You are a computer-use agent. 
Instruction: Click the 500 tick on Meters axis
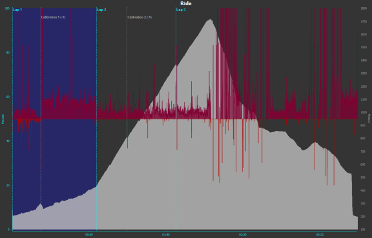click(x=364, y=177)
